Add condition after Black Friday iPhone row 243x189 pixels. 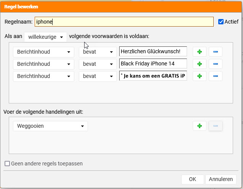pyautogui.click(x=200, y=64)
